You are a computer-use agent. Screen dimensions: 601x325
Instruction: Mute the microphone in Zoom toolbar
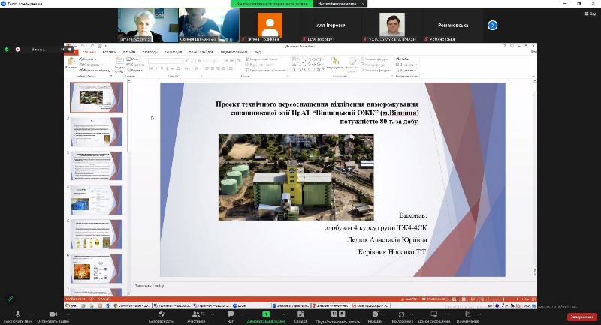pyautogui.click(x=16, y=314)
